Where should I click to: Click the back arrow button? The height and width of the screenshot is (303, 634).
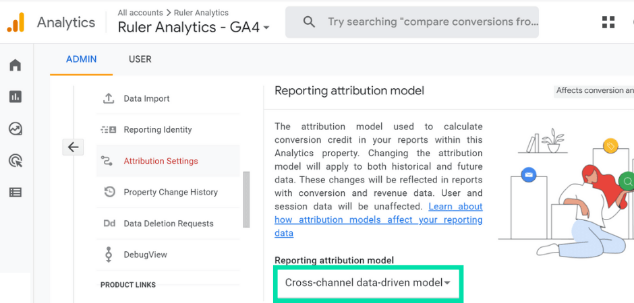coord(73,147)
